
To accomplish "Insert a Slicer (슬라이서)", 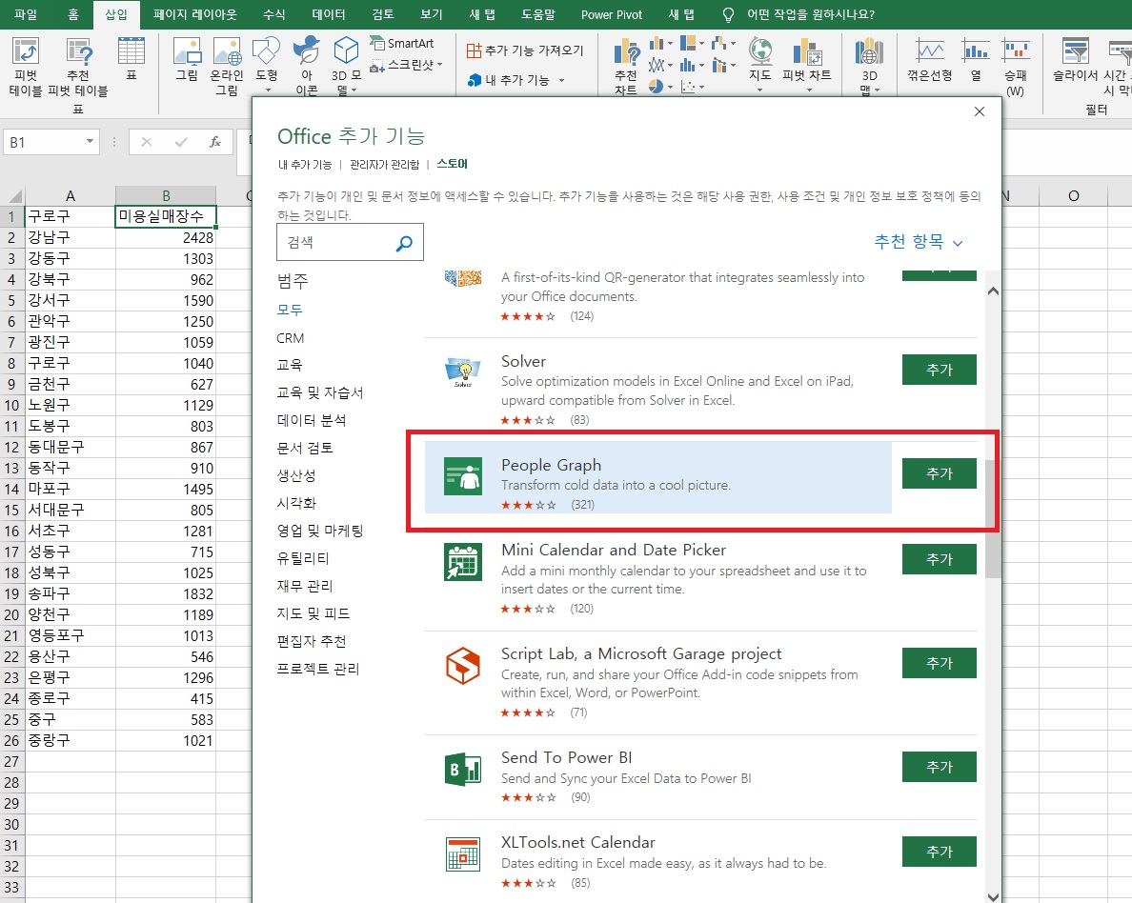I will click(1076, 61).
